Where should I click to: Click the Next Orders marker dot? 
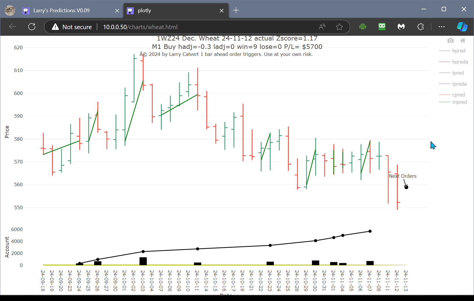click(406, 187)
